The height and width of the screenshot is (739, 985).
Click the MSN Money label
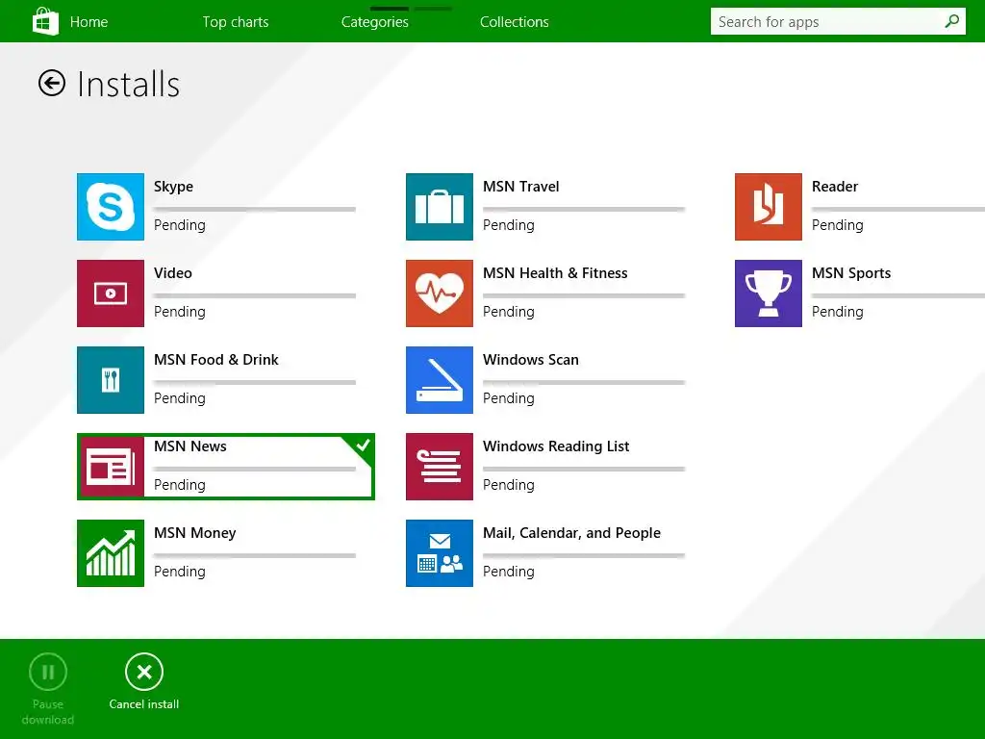(194, 533)
